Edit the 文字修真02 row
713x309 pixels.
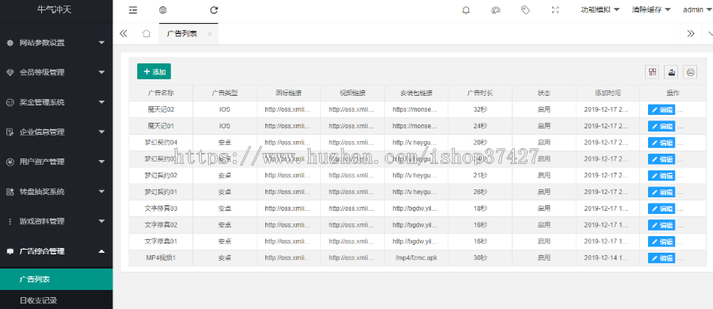pyautogui.click(x=662, y=225)
